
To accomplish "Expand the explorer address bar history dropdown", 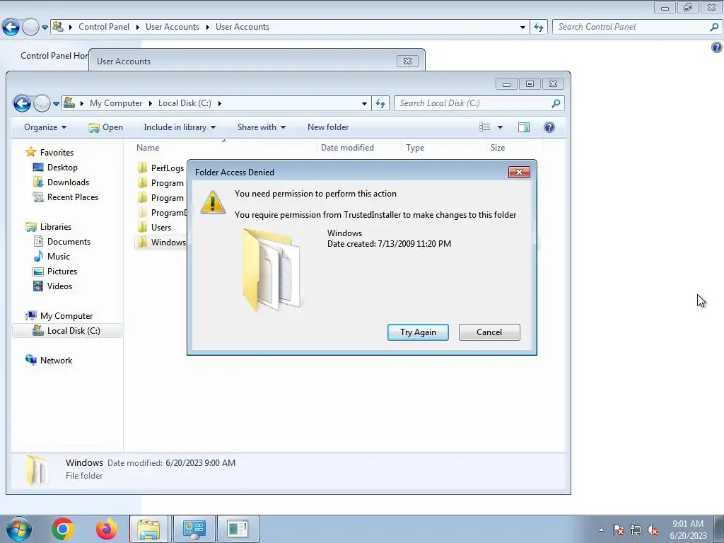I will [x=364, y=103].
